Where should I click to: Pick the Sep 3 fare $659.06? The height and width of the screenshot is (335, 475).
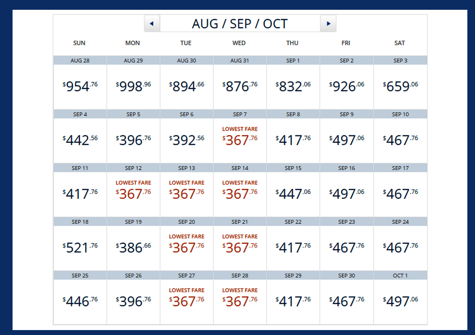(x=400, y=87)
